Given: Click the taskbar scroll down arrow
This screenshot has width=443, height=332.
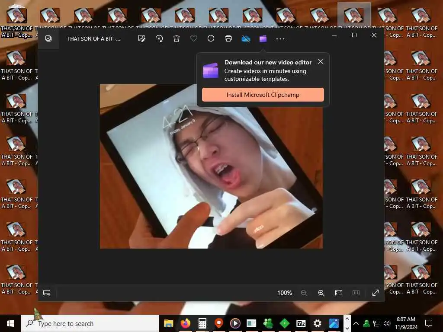Looking at the screenshot, I should [347, 328].
